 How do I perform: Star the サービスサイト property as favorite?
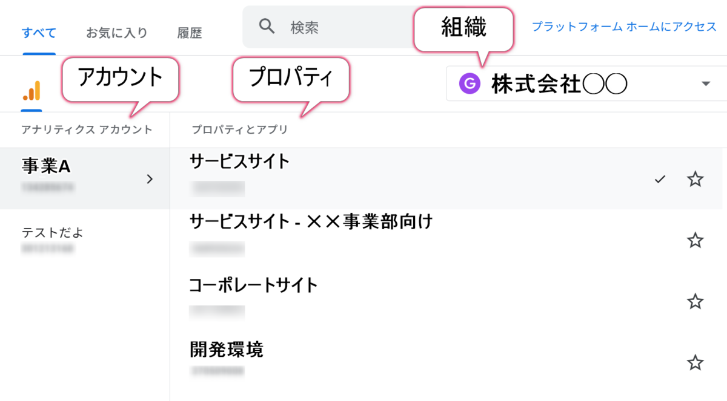click(x=695, y=179)
